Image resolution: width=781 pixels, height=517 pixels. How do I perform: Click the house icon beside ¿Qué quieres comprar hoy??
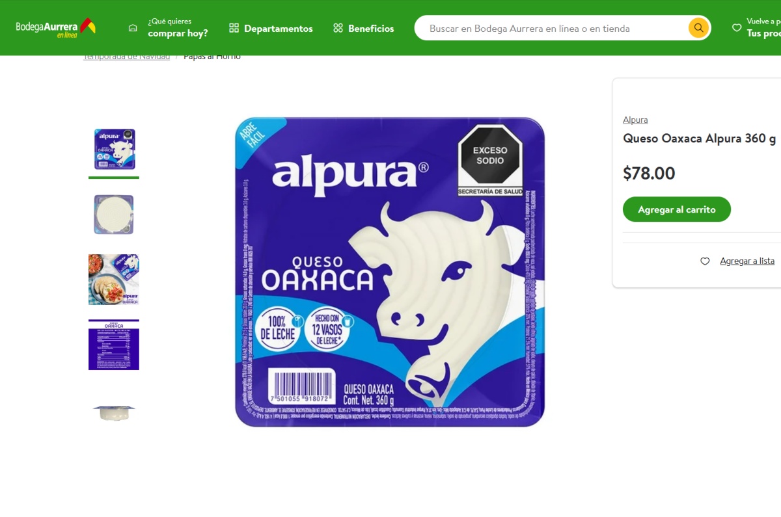point(133,28)
